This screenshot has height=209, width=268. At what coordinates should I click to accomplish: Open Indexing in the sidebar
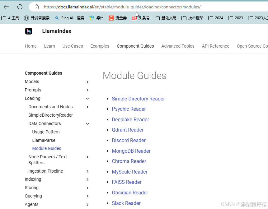pyautogui.click(x=33, y=179)
